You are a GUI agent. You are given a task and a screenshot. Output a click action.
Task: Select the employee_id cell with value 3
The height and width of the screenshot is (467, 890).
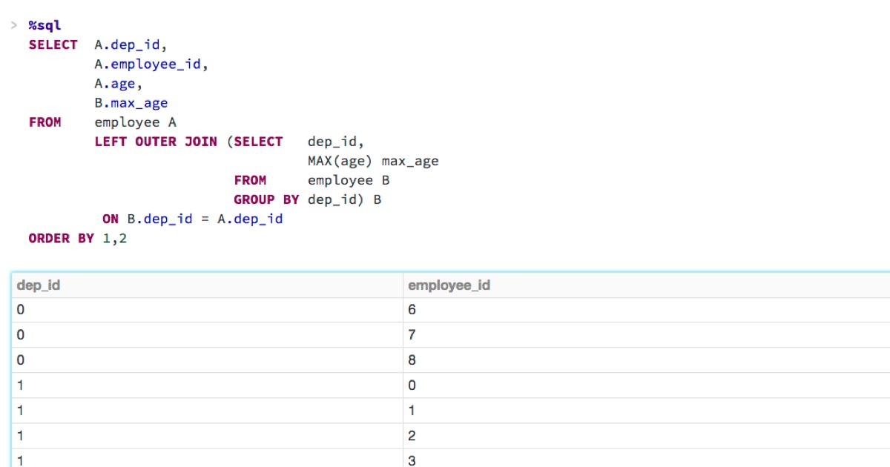click(412, 460)
